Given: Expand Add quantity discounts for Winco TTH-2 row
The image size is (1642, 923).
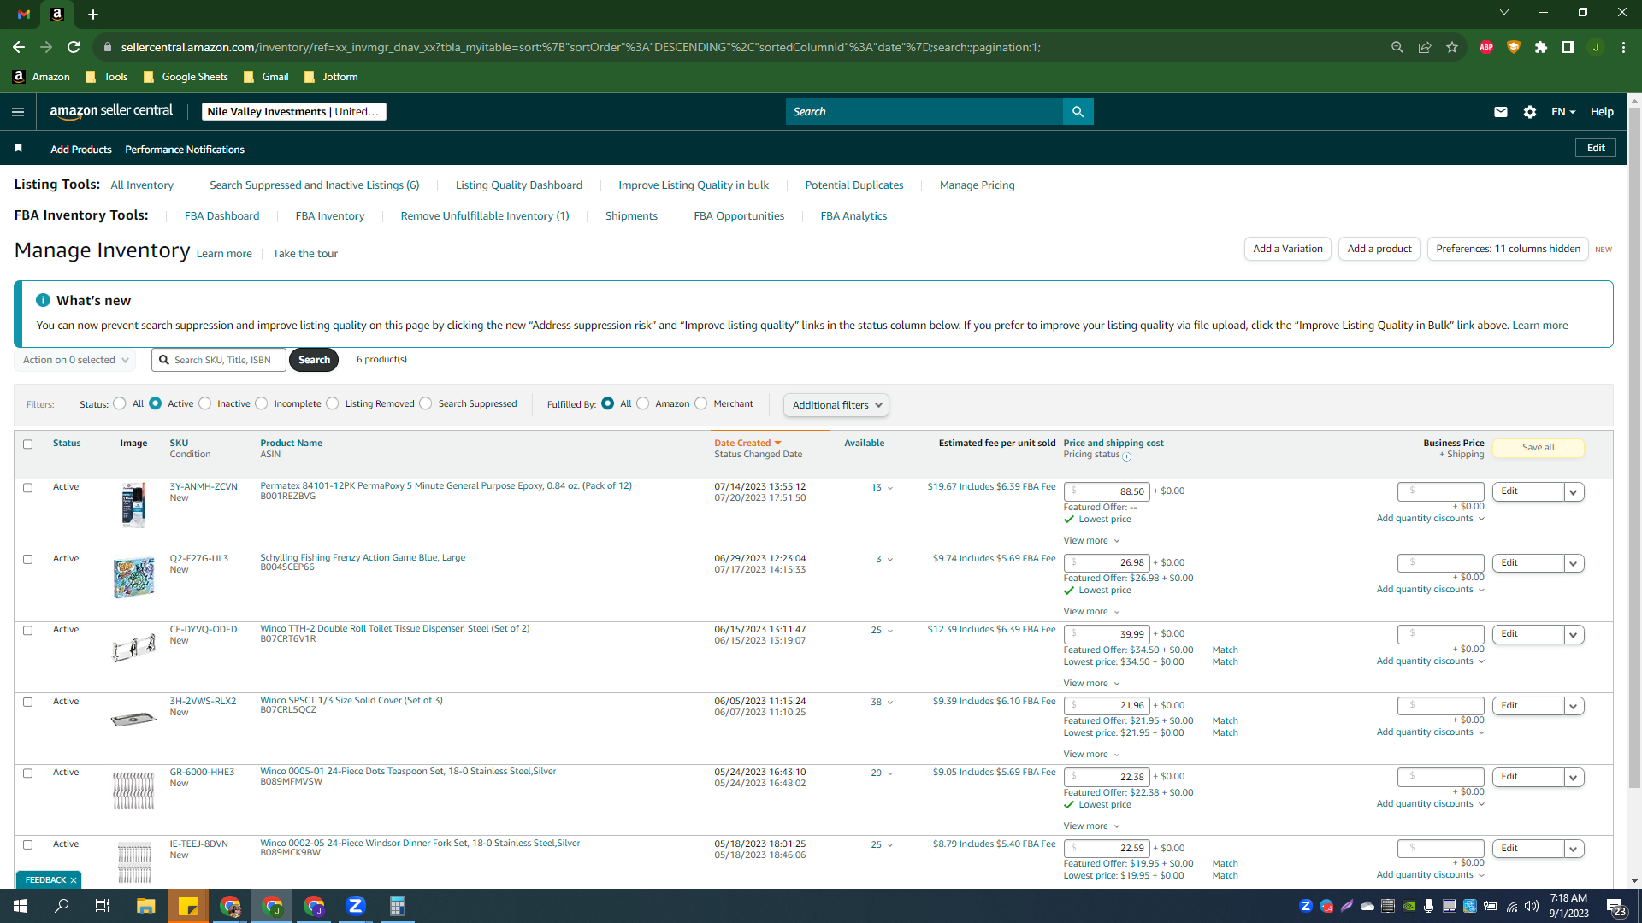Looking at the screenshot, I should click(x=1431, y=661).
